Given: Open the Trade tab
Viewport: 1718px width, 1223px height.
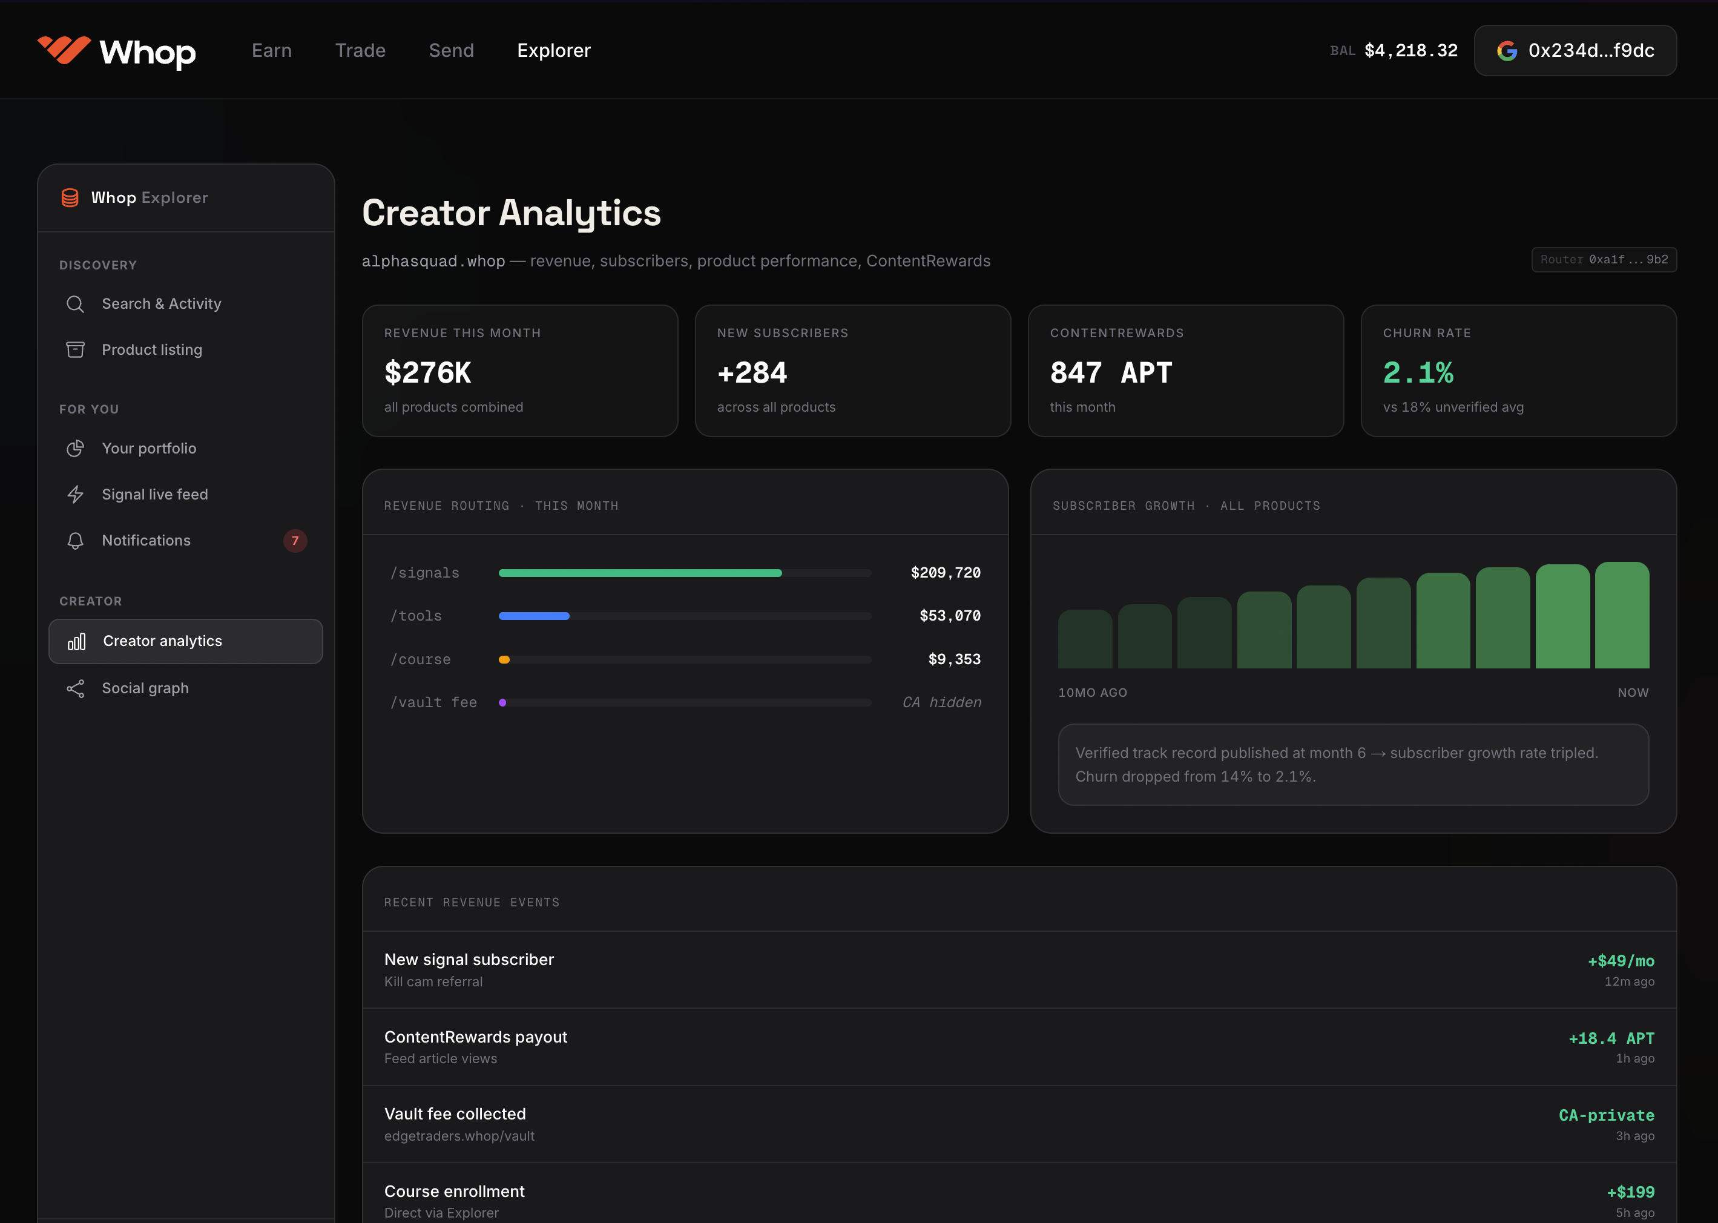Looking at the screenshot, I should click(x=361, y=50).
